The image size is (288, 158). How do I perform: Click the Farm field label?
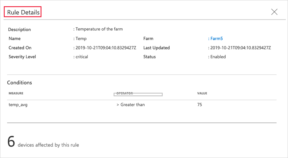coord(148,38)
